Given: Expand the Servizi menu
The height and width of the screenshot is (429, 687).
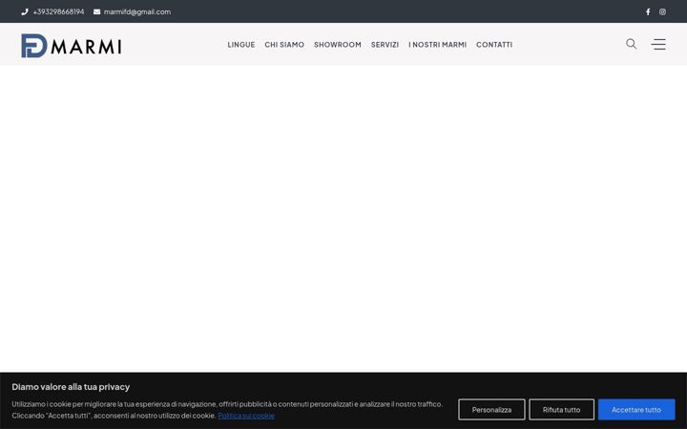Looking at the screenshot, I should point(385,45).
